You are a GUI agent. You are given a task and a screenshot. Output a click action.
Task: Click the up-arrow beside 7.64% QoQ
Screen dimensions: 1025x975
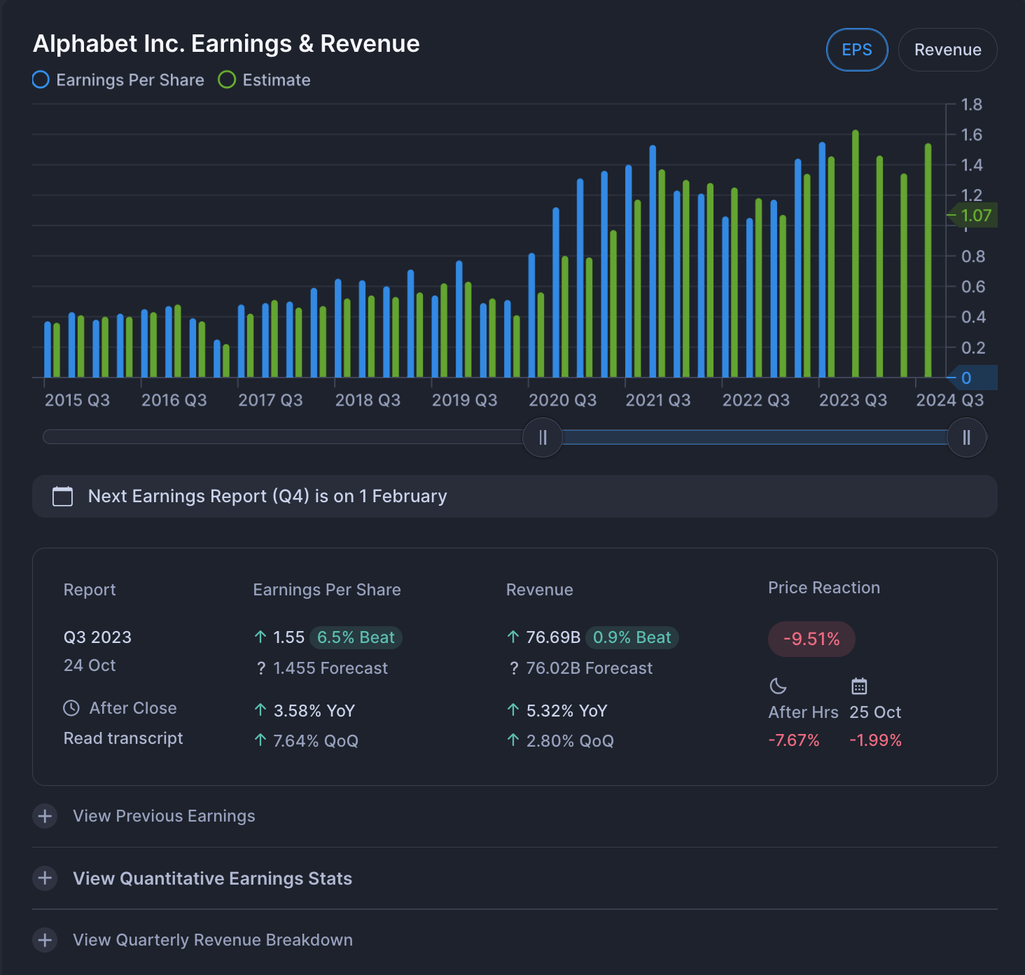click(260, 740)
